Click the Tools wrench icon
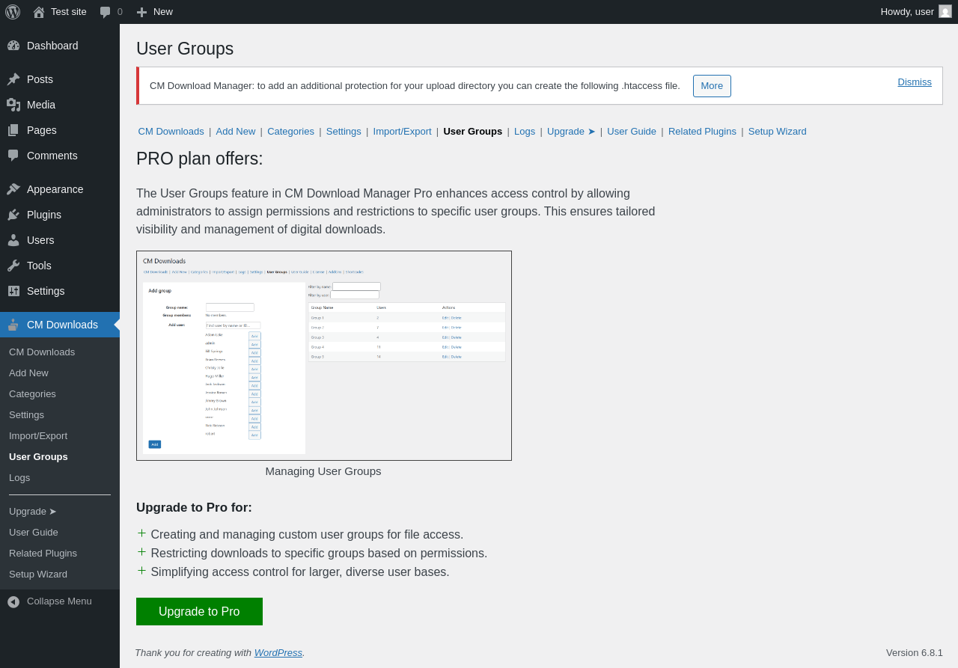 pyautogui.click(x=13, y=266)
